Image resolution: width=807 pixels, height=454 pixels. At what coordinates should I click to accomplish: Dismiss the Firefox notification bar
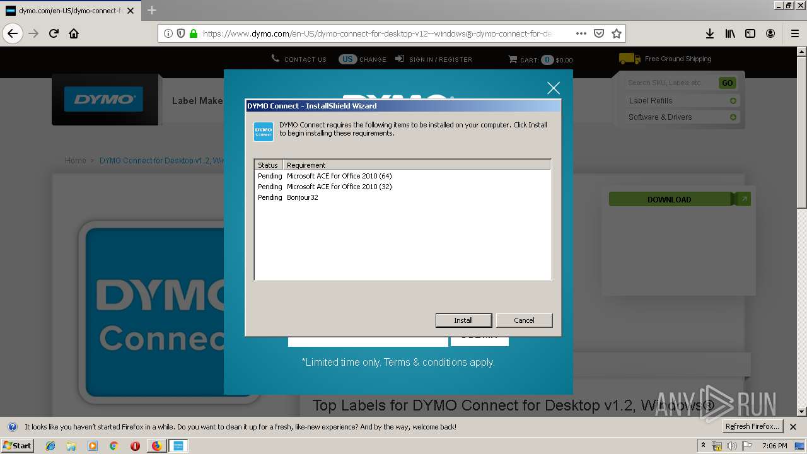(x=793, y=427)
